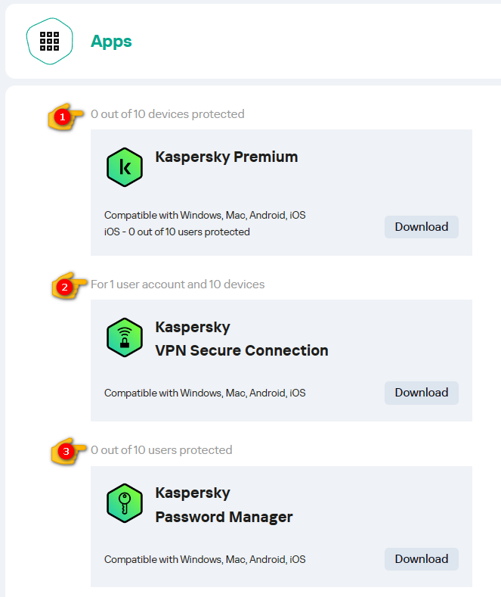This screenshot has height=597, width=501.
Task: Click the compatibility text in Password Manager card
Action: [205, 559]
